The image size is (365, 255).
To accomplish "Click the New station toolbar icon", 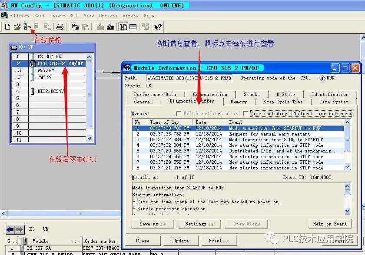I will point(7,27).
